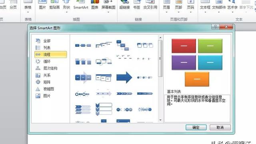
Task: Click the layout list scrollbar thumb
Action: tap(160, 58)
